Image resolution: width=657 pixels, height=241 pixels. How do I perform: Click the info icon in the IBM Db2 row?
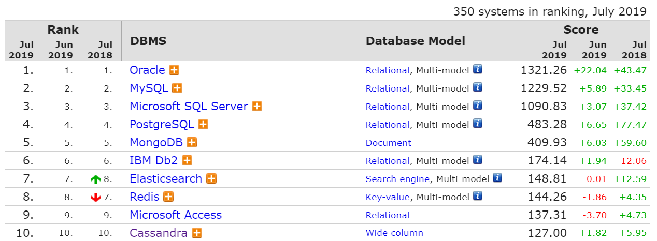478,160
